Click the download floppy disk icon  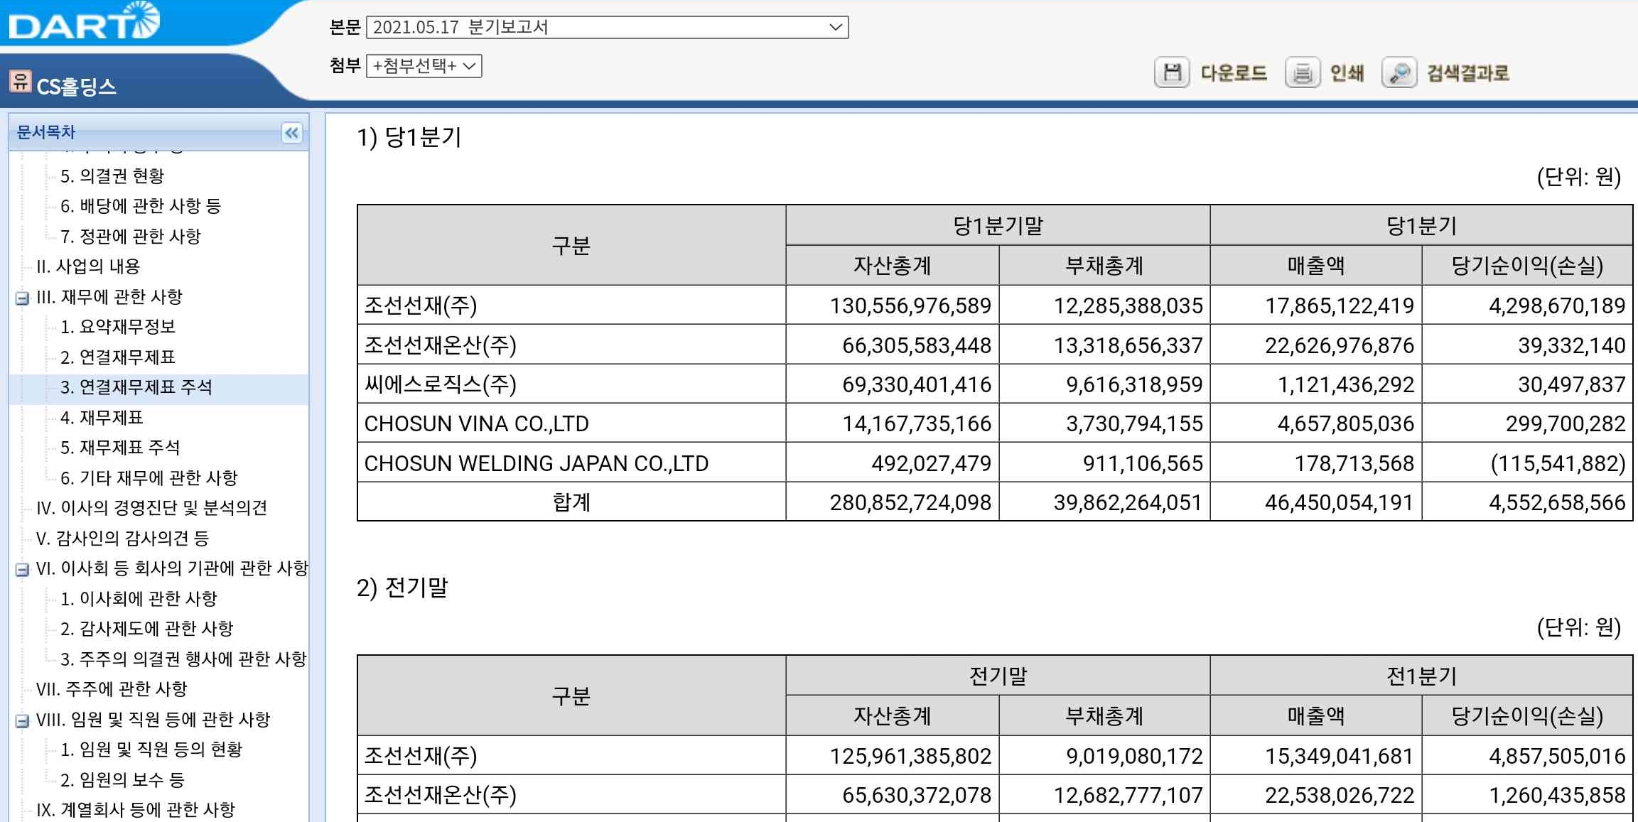click(1172, 72)
